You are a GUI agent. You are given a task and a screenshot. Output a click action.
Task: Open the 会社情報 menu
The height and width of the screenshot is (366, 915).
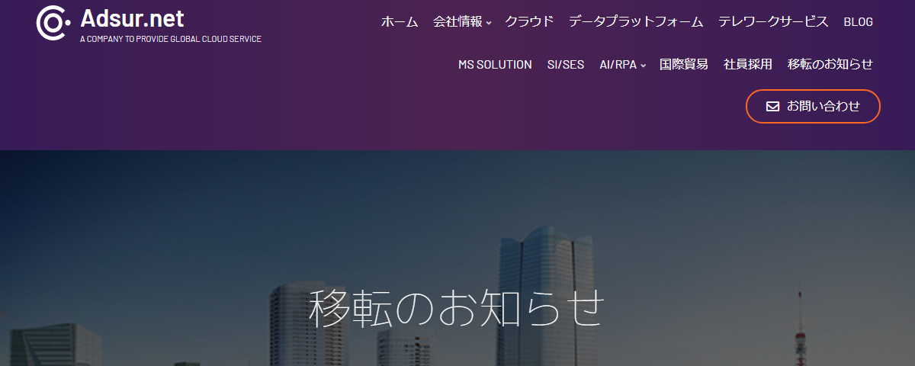tap(457, 21)
